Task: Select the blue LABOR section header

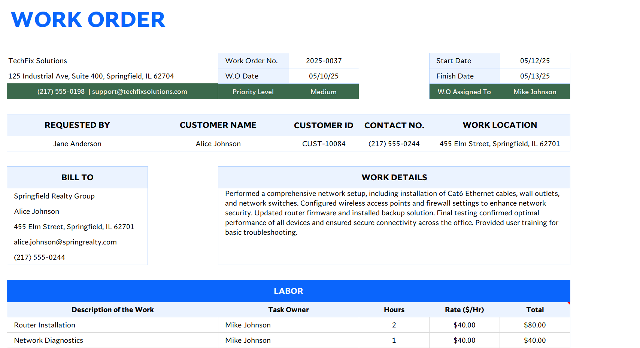Action: coord(288,291)
